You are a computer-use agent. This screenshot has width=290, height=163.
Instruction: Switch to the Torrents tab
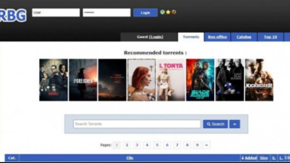tap(191, 37)
